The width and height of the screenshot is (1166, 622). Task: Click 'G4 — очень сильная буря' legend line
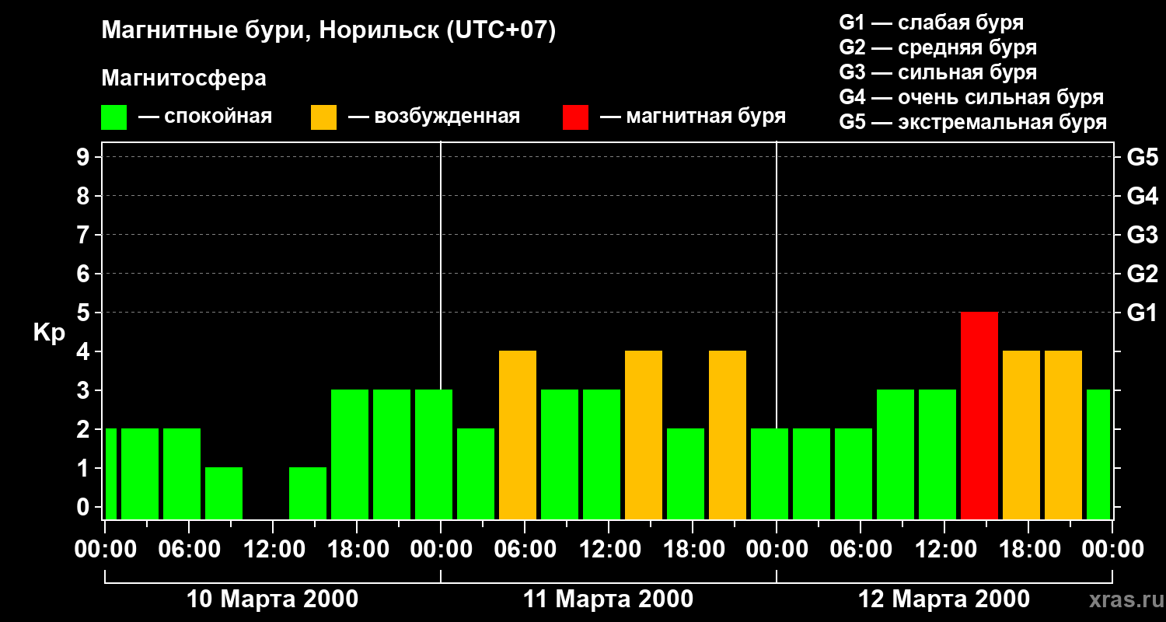click(972, 97)
